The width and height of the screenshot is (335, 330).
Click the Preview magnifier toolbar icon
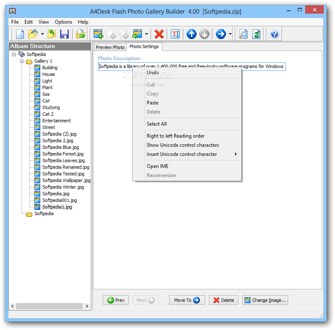pos(243,34)
